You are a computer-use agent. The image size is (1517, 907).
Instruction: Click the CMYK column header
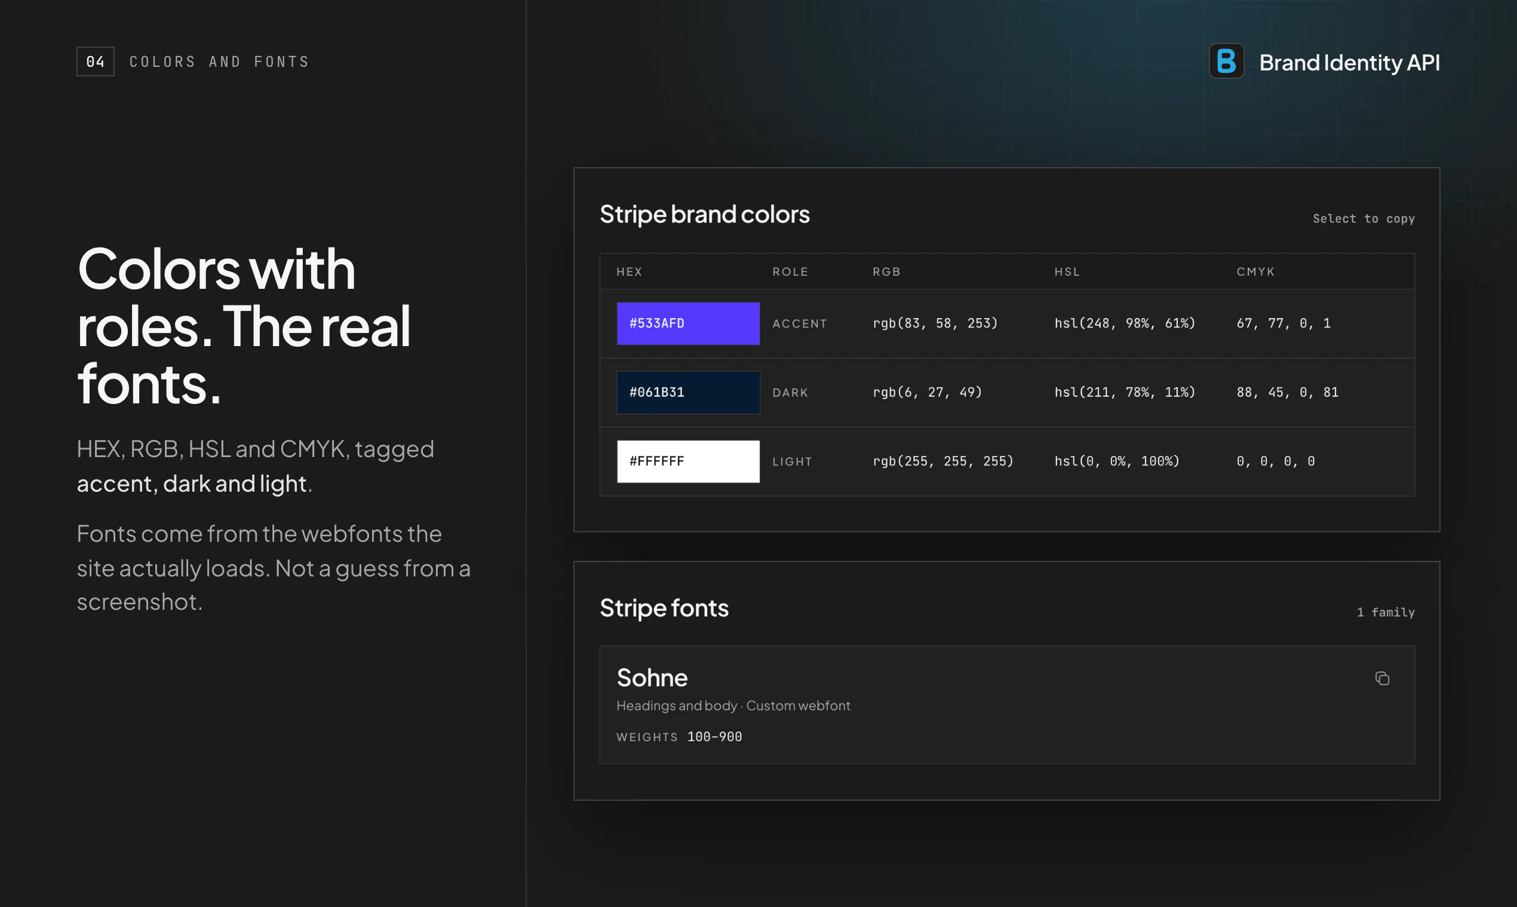1255,272
